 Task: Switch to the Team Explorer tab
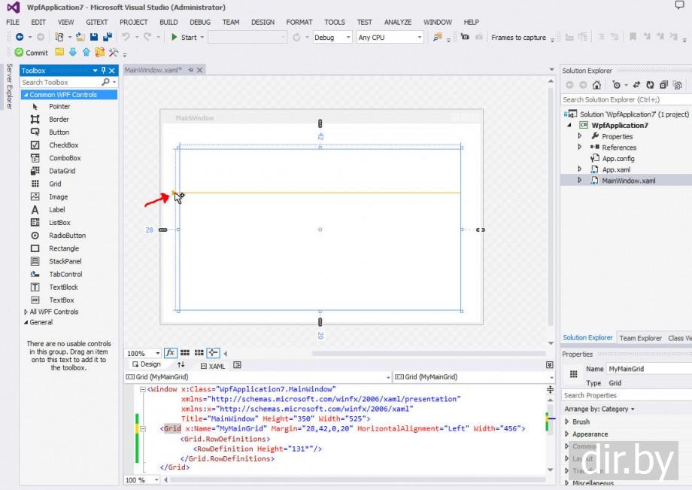(640, 337)
